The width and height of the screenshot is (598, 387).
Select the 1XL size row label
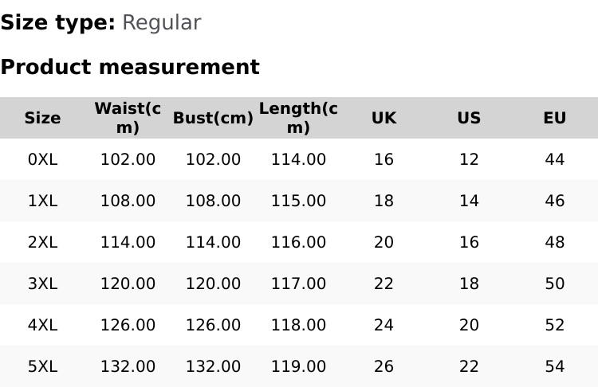[42, 201]
